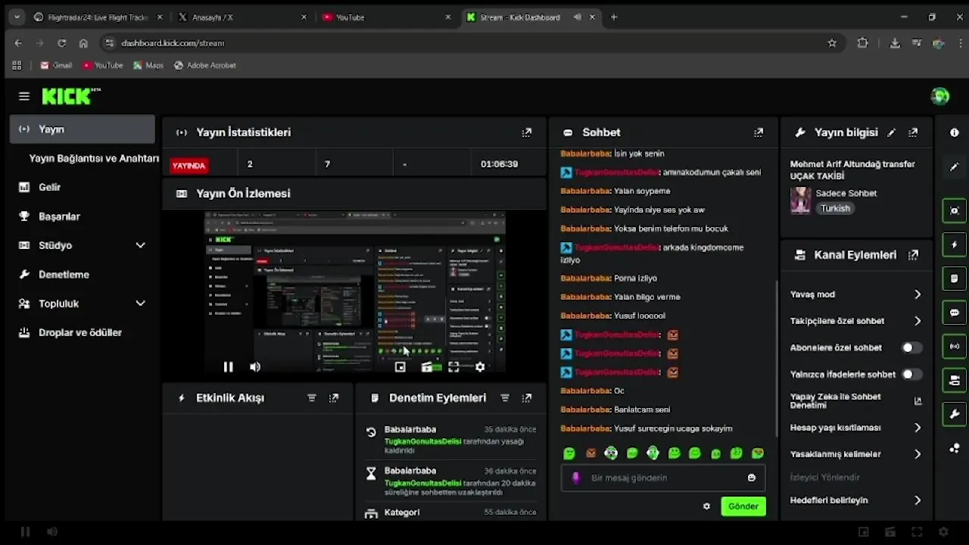
Task: Pause the stream preview player
Action: [229, 367]
